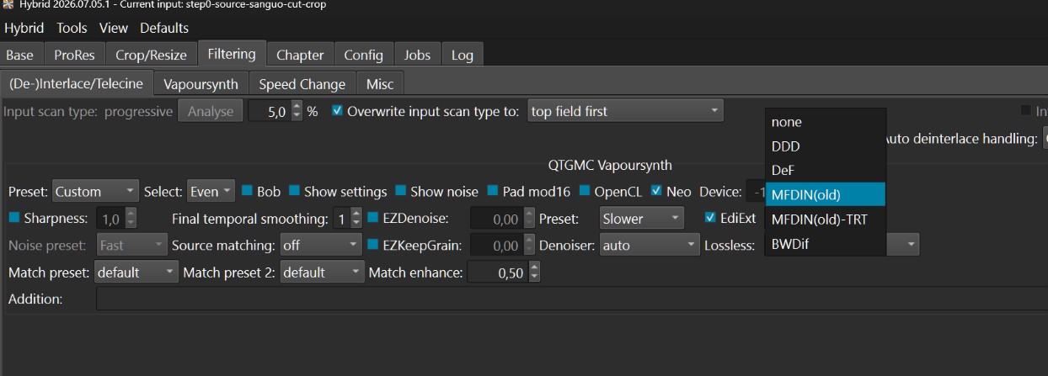Open the Select Even dropdown
Screen dimensions: 1048x376
[x=211, y=192]
